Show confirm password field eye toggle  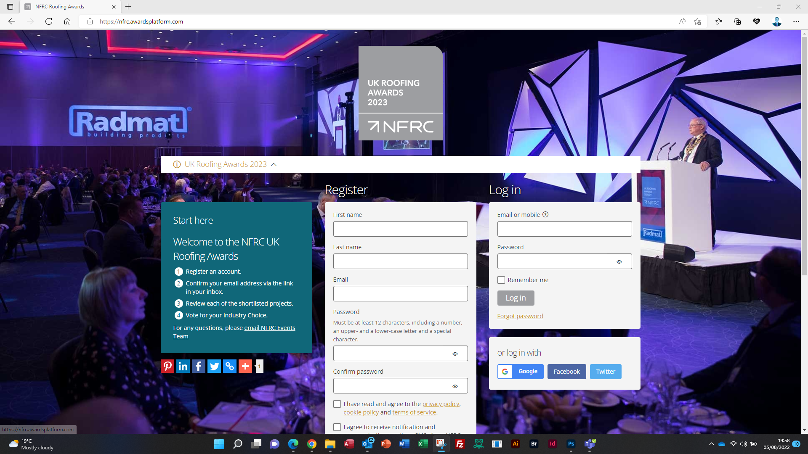point(455,386)
